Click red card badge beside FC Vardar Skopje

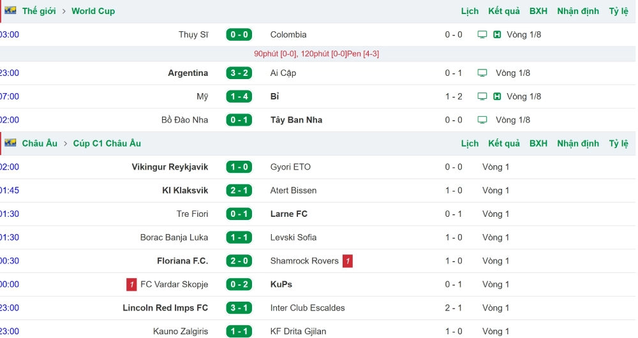tap(131, 284)
